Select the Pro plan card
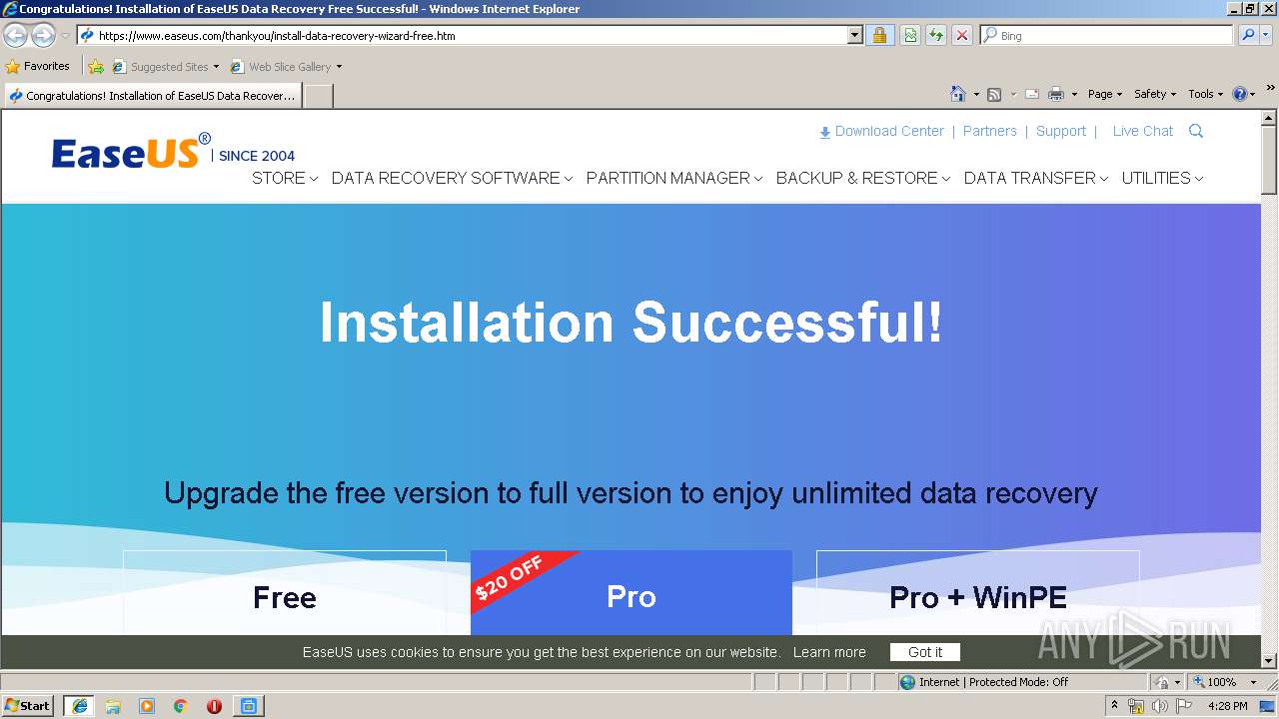Screen dimensions: 1279x719 point(632,593)
